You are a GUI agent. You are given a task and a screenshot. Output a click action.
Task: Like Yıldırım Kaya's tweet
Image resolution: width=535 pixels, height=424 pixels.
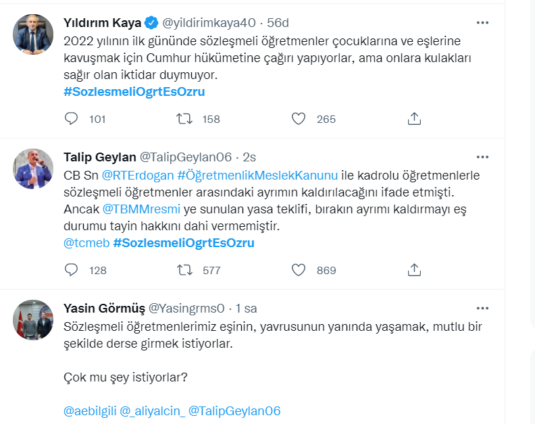coord(299,120)
